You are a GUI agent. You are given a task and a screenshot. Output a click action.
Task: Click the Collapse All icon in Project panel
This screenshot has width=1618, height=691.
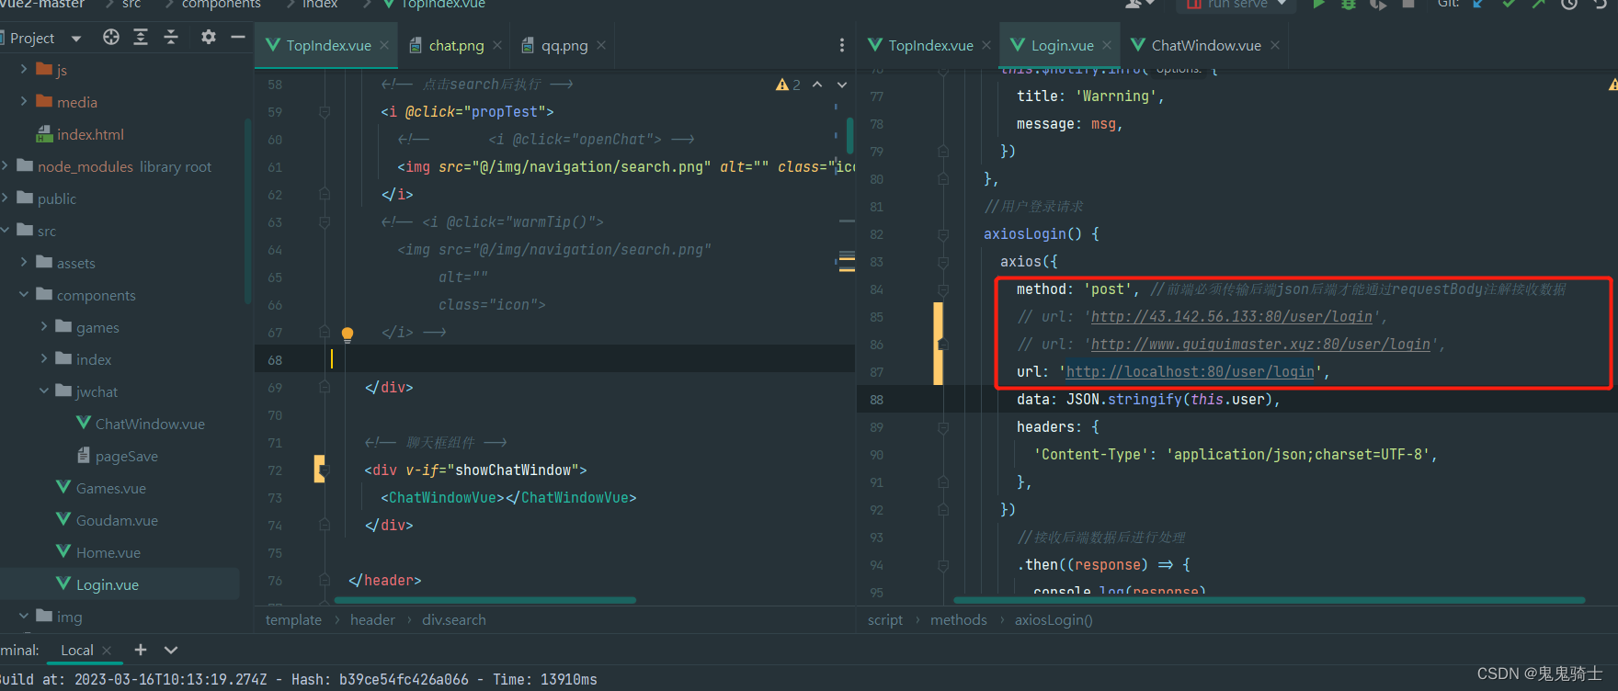(x=171, y=37)
